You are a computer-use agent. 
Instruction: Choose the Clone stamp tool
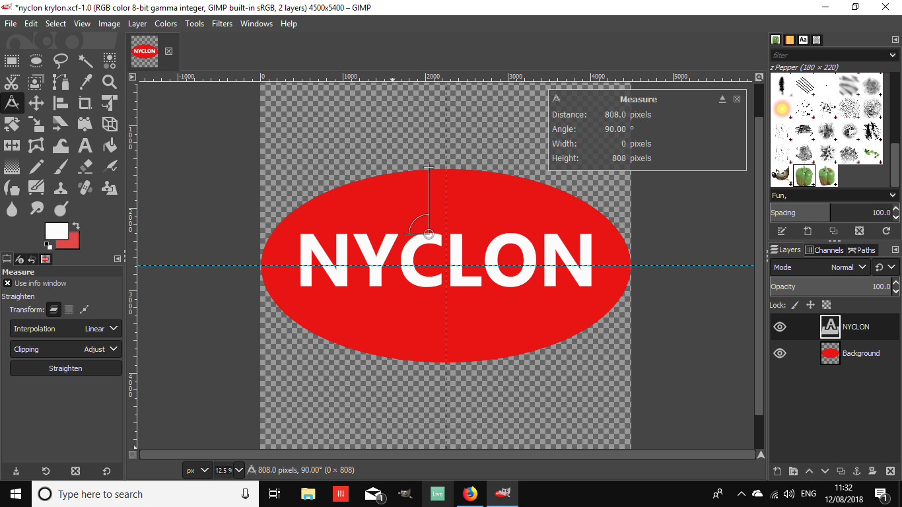pos(61,187)
